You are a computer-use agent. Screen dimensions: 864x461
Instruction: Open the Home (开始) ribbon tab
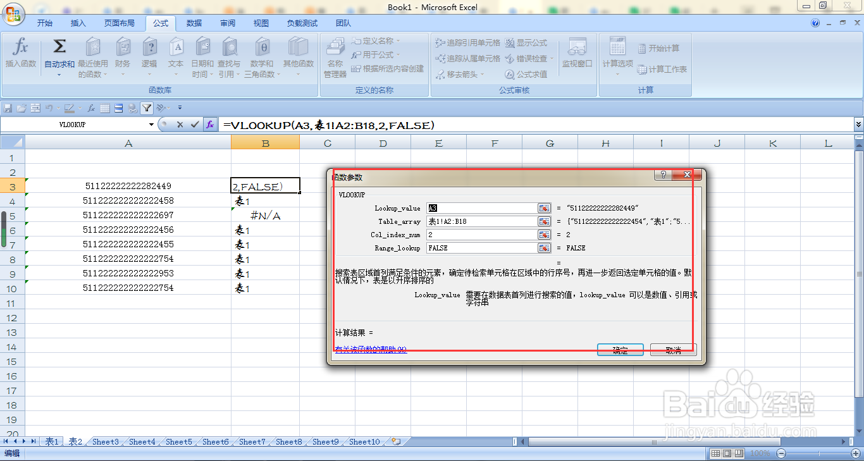[44, 23]
